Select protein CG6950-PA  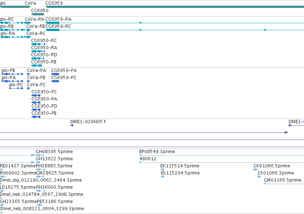click(44, 99)
